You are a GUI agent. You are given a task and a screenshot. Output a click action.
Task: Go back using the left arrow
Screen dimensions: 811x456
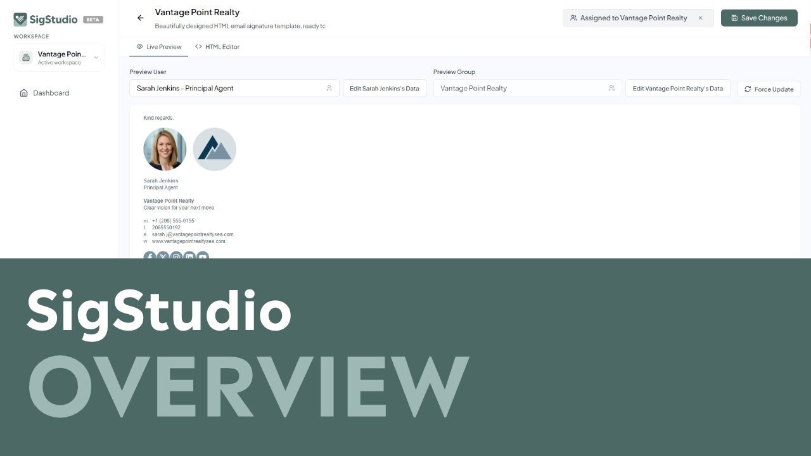[x=141, y=18]
